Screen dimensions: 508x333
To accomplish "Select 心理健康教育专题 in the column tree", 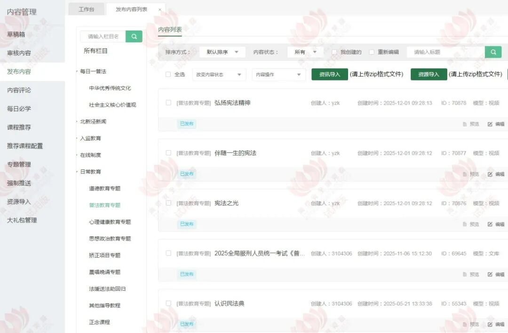I will [x=110, y=222].
